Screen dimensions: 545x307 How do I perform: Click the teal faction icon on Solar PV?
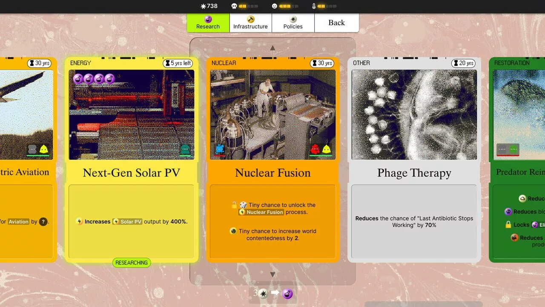click(185, 149)
